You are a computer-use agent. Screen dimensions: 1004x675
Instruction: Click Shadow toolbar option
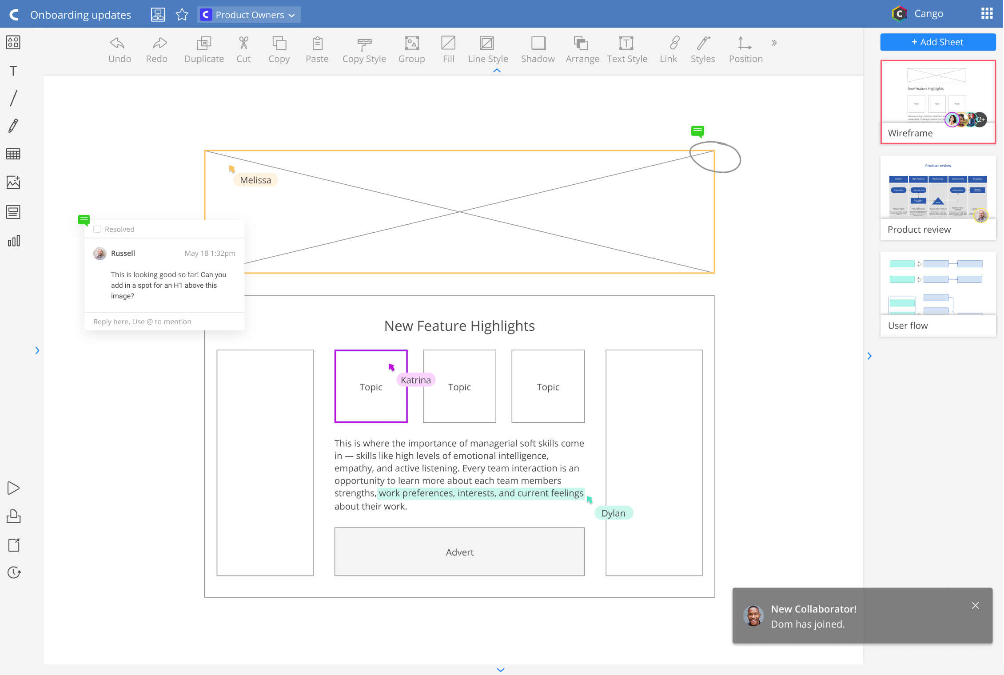538,49
